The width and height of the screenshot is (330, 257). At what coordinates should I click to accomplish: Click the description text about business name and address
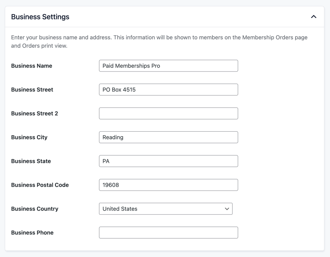(x=159, y=42)
